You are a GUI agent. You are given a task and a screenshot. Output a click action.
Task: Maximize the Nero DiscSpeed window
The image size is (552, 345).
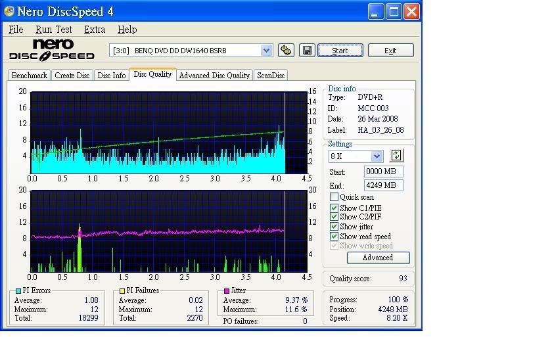click(394, 12)
